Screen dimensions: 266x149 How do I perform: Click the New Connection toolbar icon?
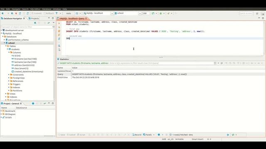coord(3,13)
